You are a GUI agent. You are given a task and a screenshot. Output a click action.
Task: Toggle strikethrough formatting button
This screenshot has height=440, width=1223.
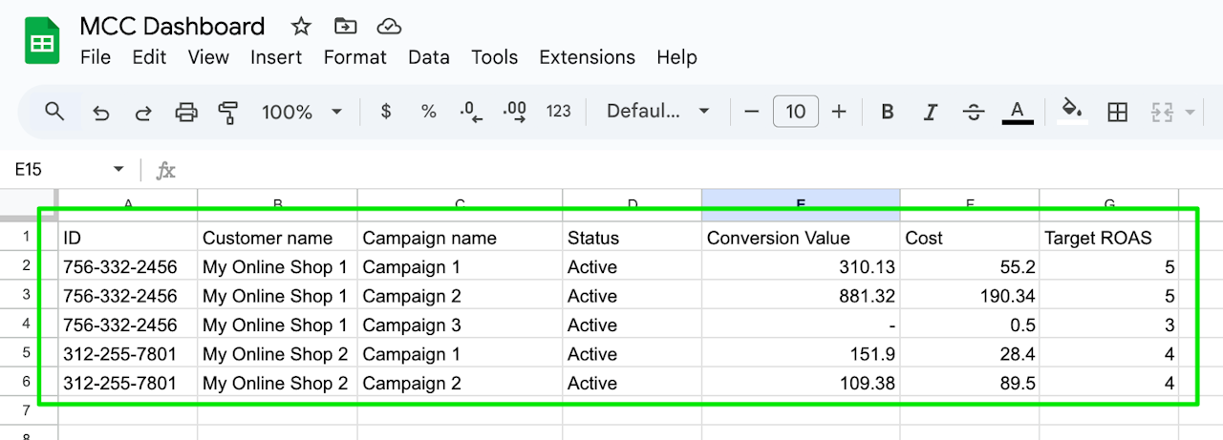click(974, 113)
